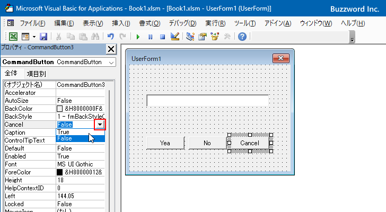Click the ForeColor black color swatch
386x212 pixels.
[x=59, y=172]
